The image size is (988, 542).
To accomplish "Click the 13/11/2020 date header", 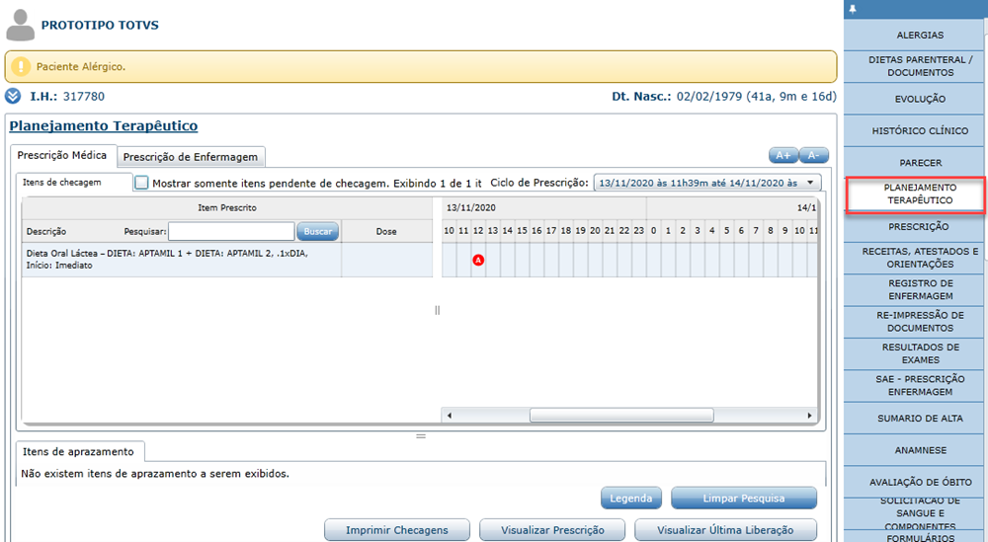I will click(x=471, y=207).
